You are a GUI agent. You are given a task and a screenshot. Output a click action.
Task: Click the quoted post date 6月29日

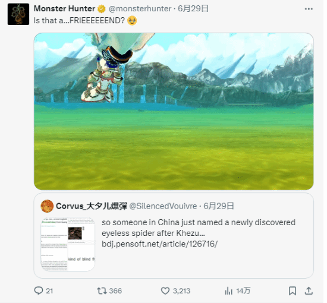pos(219,206)
